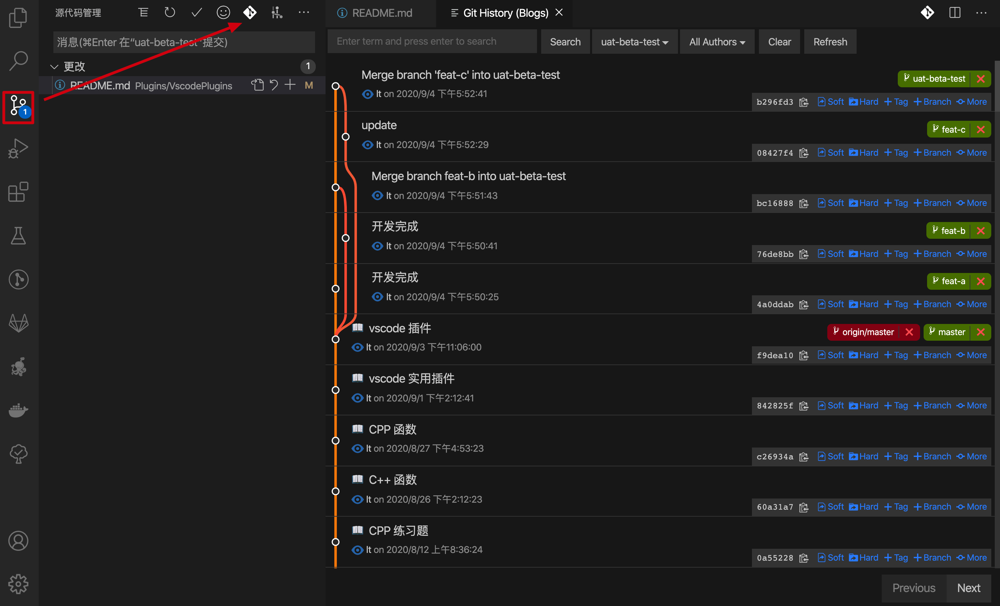Copy commit hash b296fd3
The width and height of the screenshot is (1000, 606).
pos(804,102)
